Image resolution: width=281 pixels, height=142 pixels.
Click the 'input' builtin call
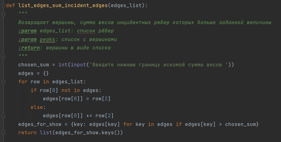(78, 65)
